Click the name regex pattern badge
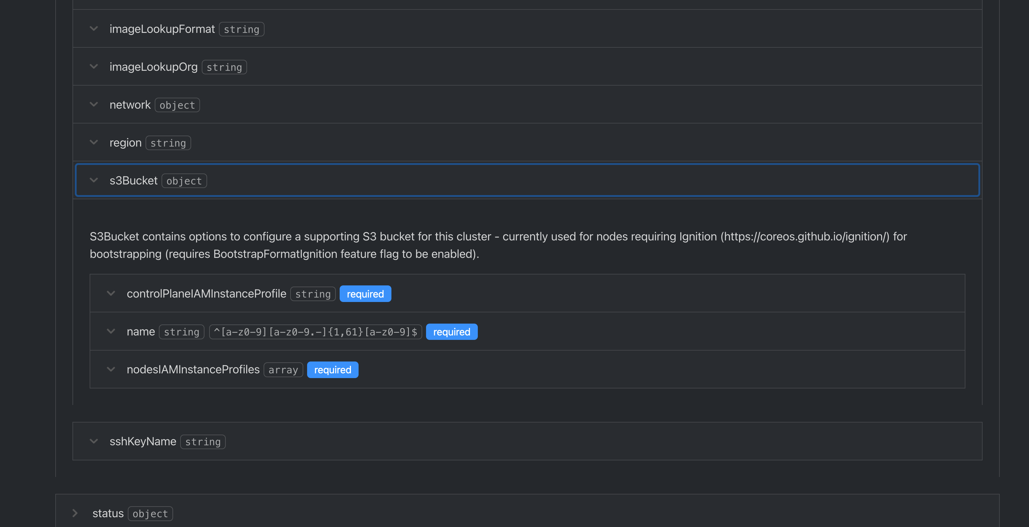This screenshot has width=1029, height=527. pyautogui.click(x=315, y=332)
